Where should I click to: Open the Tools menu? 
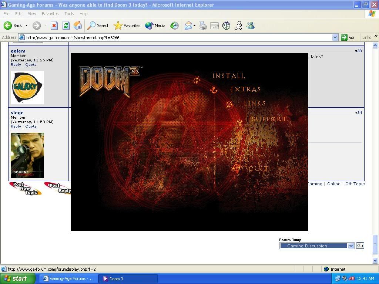tap(69, 14)
